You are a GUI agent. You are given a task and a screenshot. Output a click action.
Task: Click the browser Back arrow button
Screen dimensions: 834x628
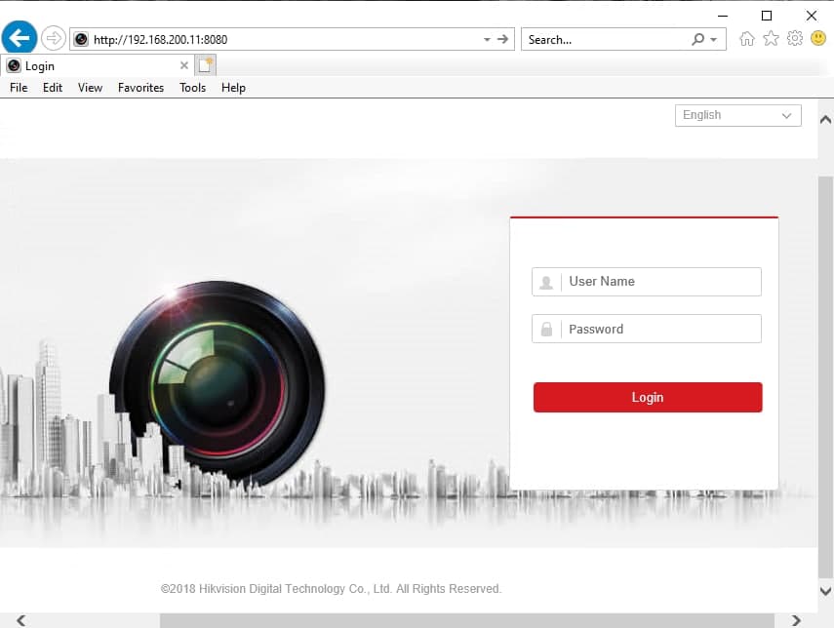click(x=20, y=39)
